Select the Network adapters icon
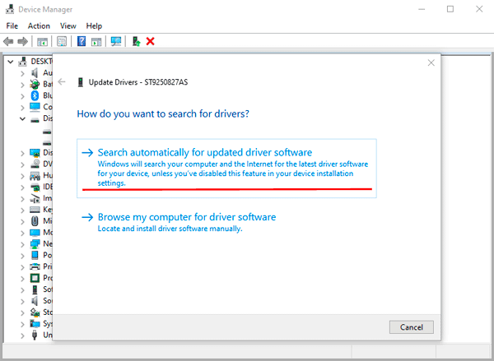Image resolution: width=494 pixels, height=361 pixels. coord(35,244)
